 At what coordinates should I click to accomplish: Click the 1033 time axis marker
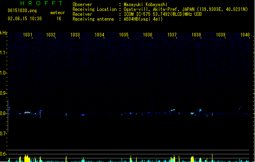coord(75,35)
